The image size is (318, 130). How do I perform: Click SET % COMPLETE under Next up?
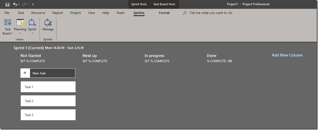click(x=95, y=61)
